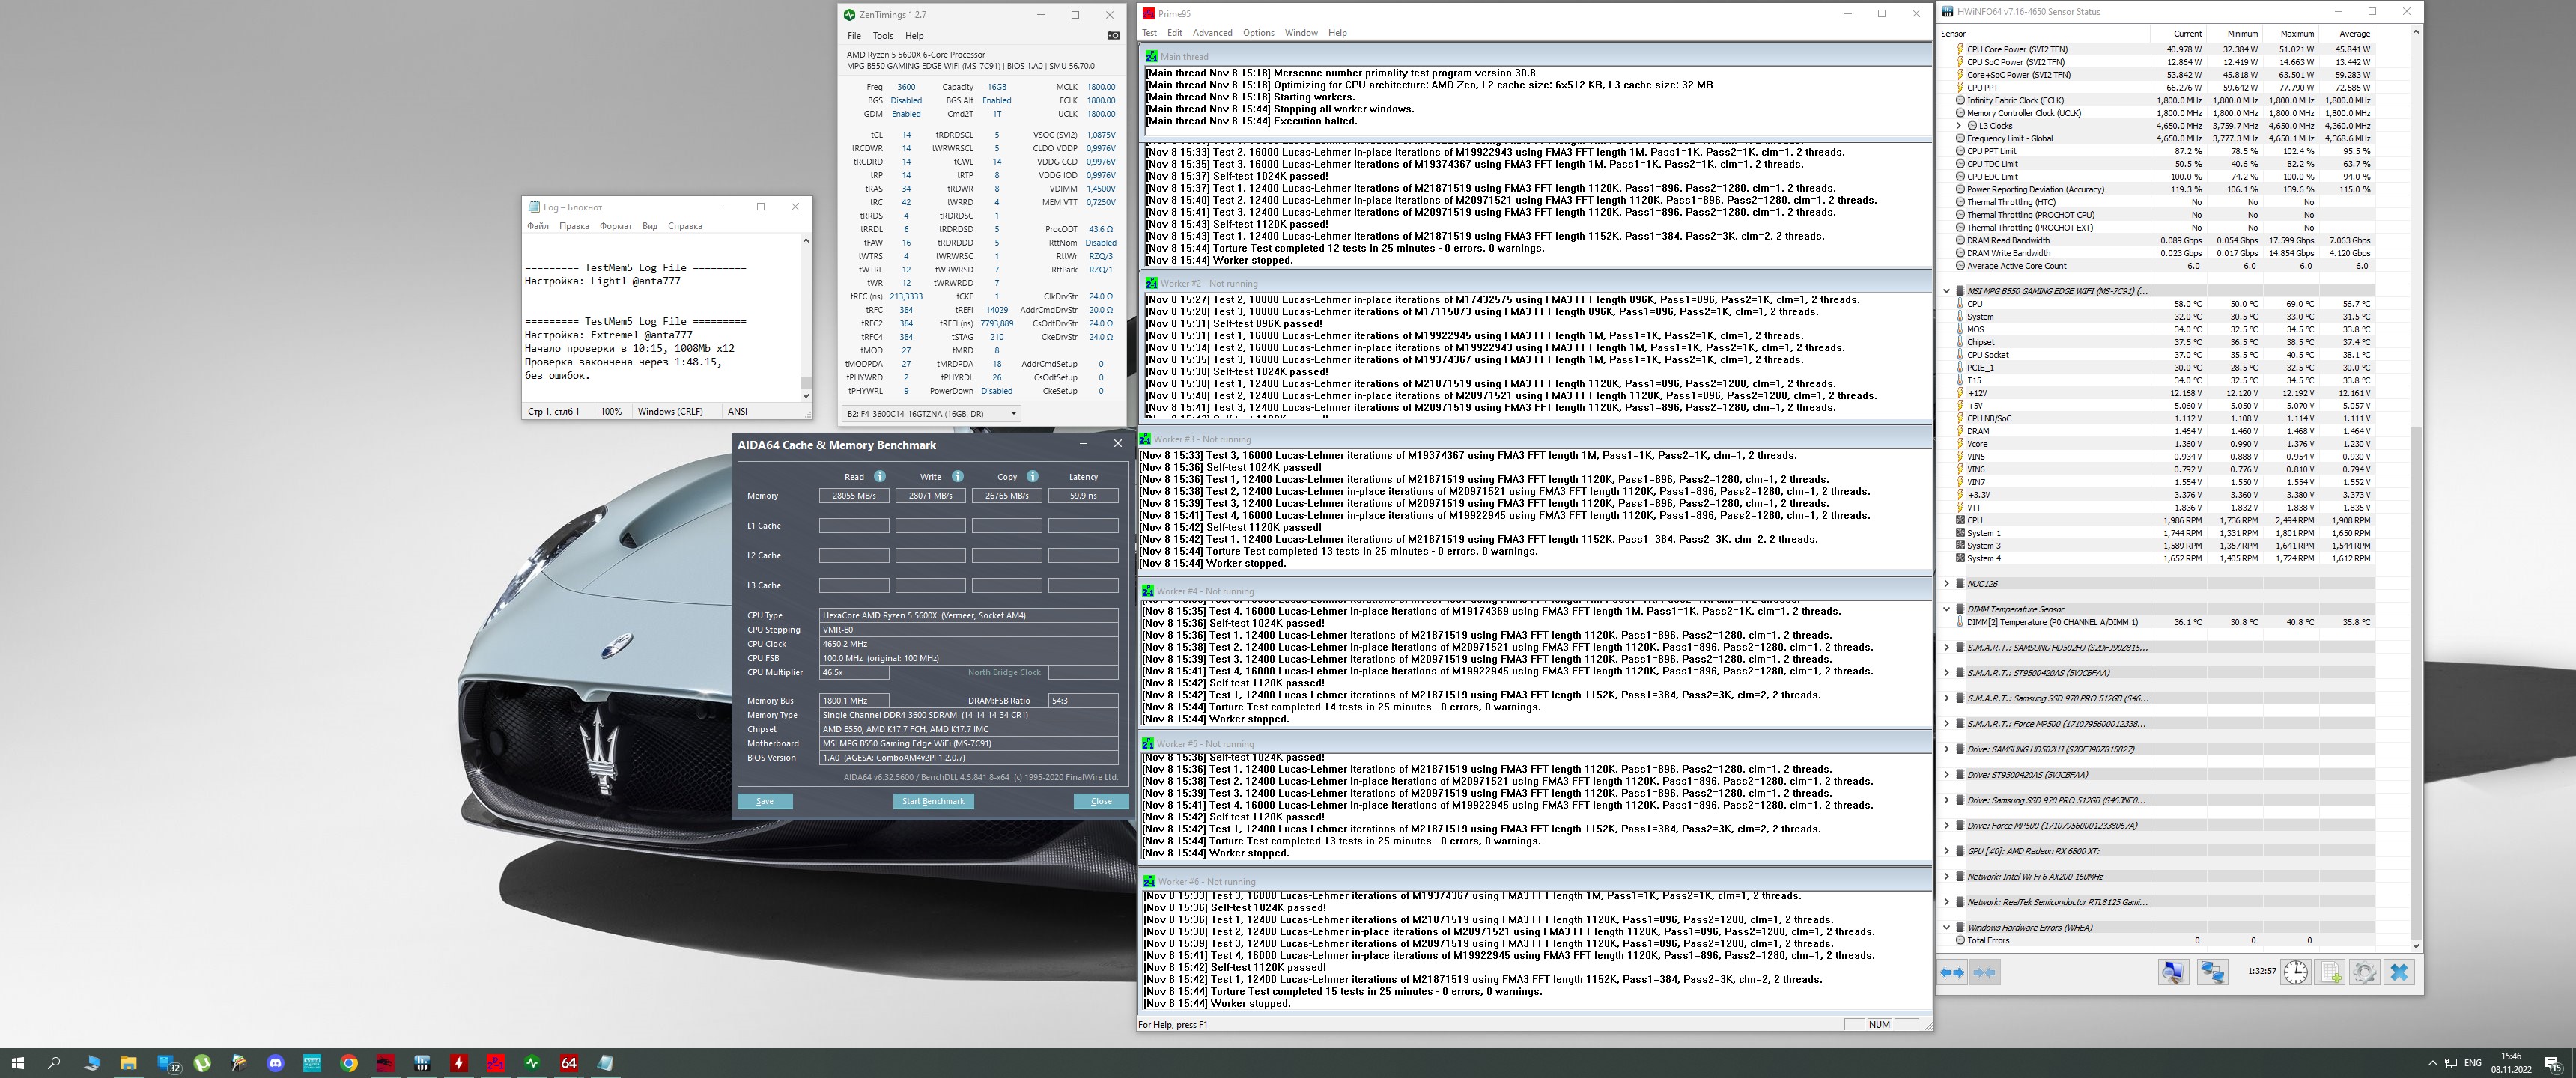Image resolution: width=2576 pixels, height=1078 pixels.
Task: Click Read info icon in AIDA64
Action: point(880,476)
